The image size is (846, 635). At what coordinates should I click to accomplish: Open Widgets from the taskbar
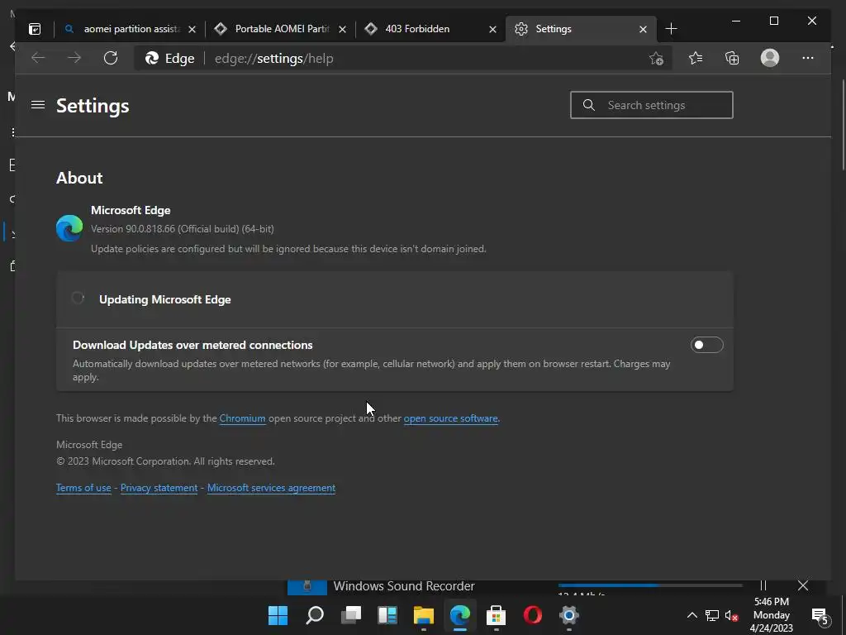click(x=387, y=615)
